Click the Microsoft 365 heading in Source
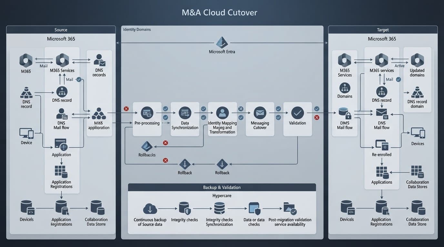This screenshot has width=444, height=247. point(61,39)
